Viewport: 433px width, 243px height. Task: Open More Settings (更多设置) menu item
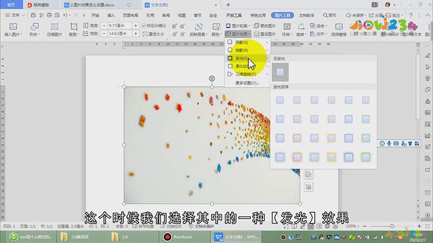point(247,83)
